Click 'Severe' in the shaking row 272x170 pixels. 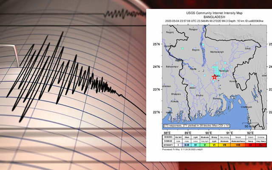pyautogui.click(x=238, y=137)
